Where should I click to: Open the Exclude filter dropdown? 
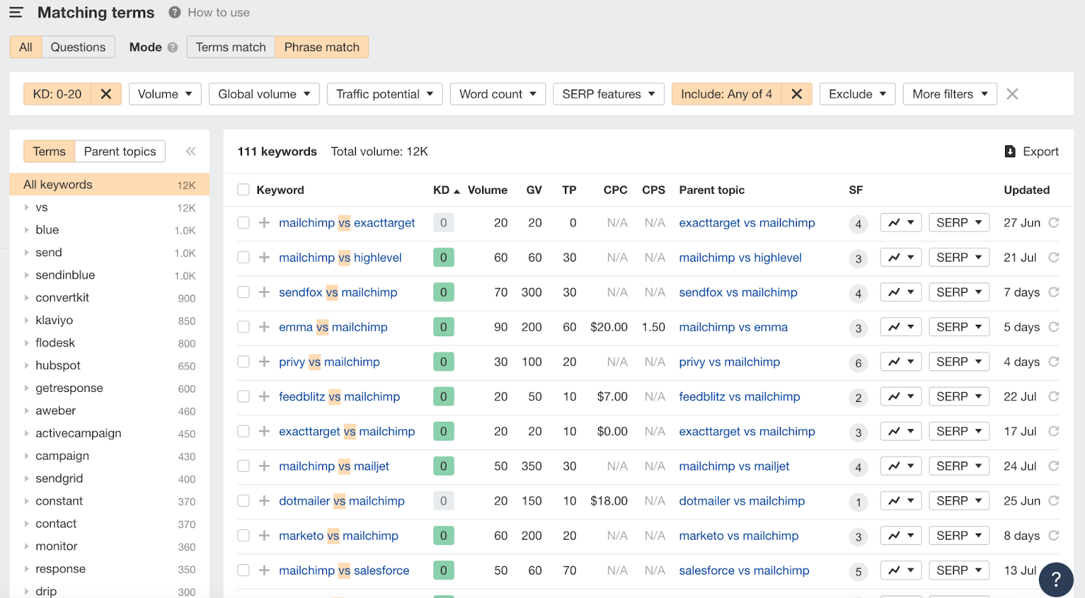(857, 94)
